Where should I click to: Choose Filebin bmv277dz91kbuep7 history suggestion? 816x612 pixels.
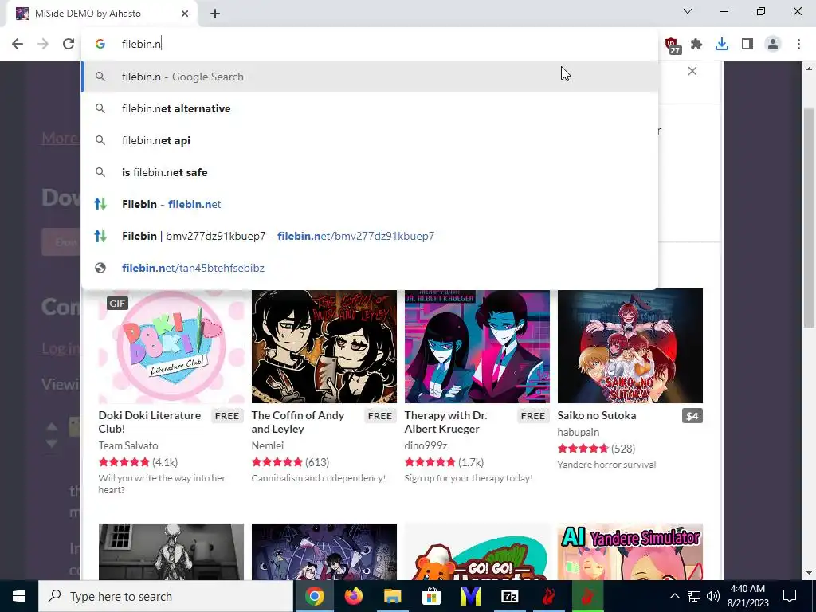point(370,236)
